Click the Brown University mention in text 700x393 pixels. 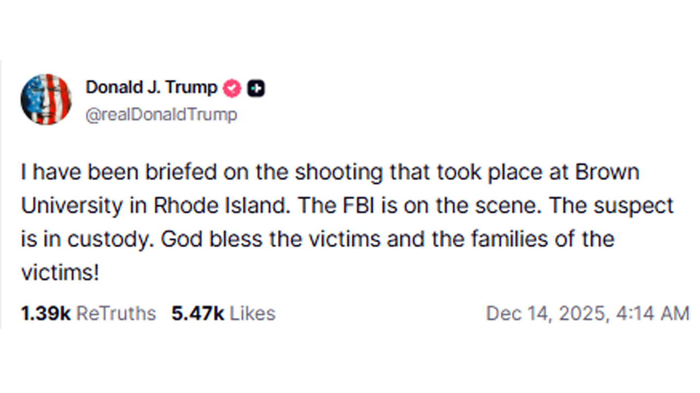coord(607,172)
